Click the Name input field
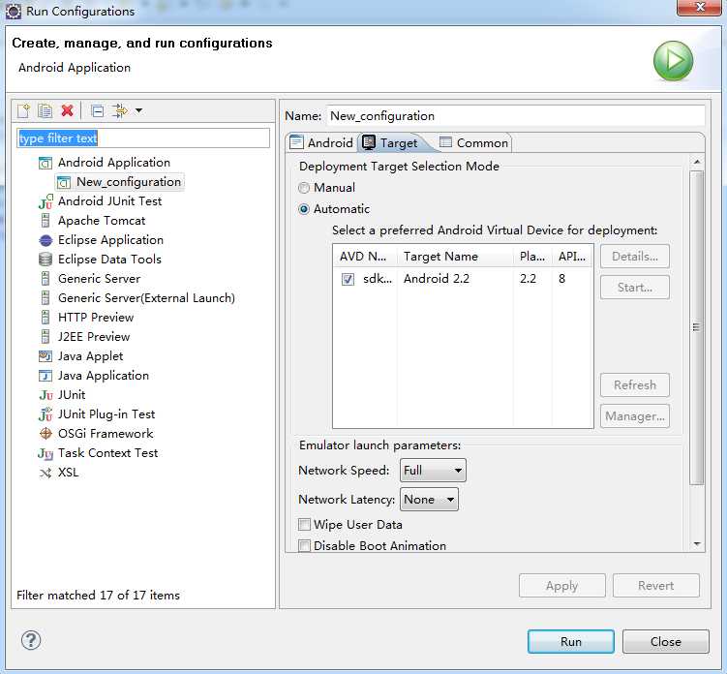Viewport: 727px width, 674px height. [516, 116]
